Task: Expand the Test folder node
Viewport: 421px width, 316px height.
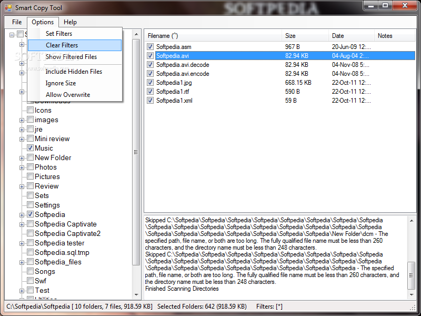Action: coord(22,291)
